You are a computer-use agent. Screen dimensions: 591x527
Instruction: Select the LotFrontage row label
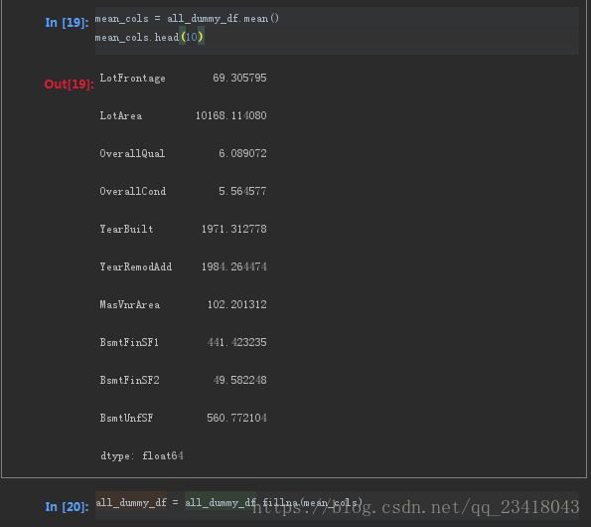[x=133, y=79]
